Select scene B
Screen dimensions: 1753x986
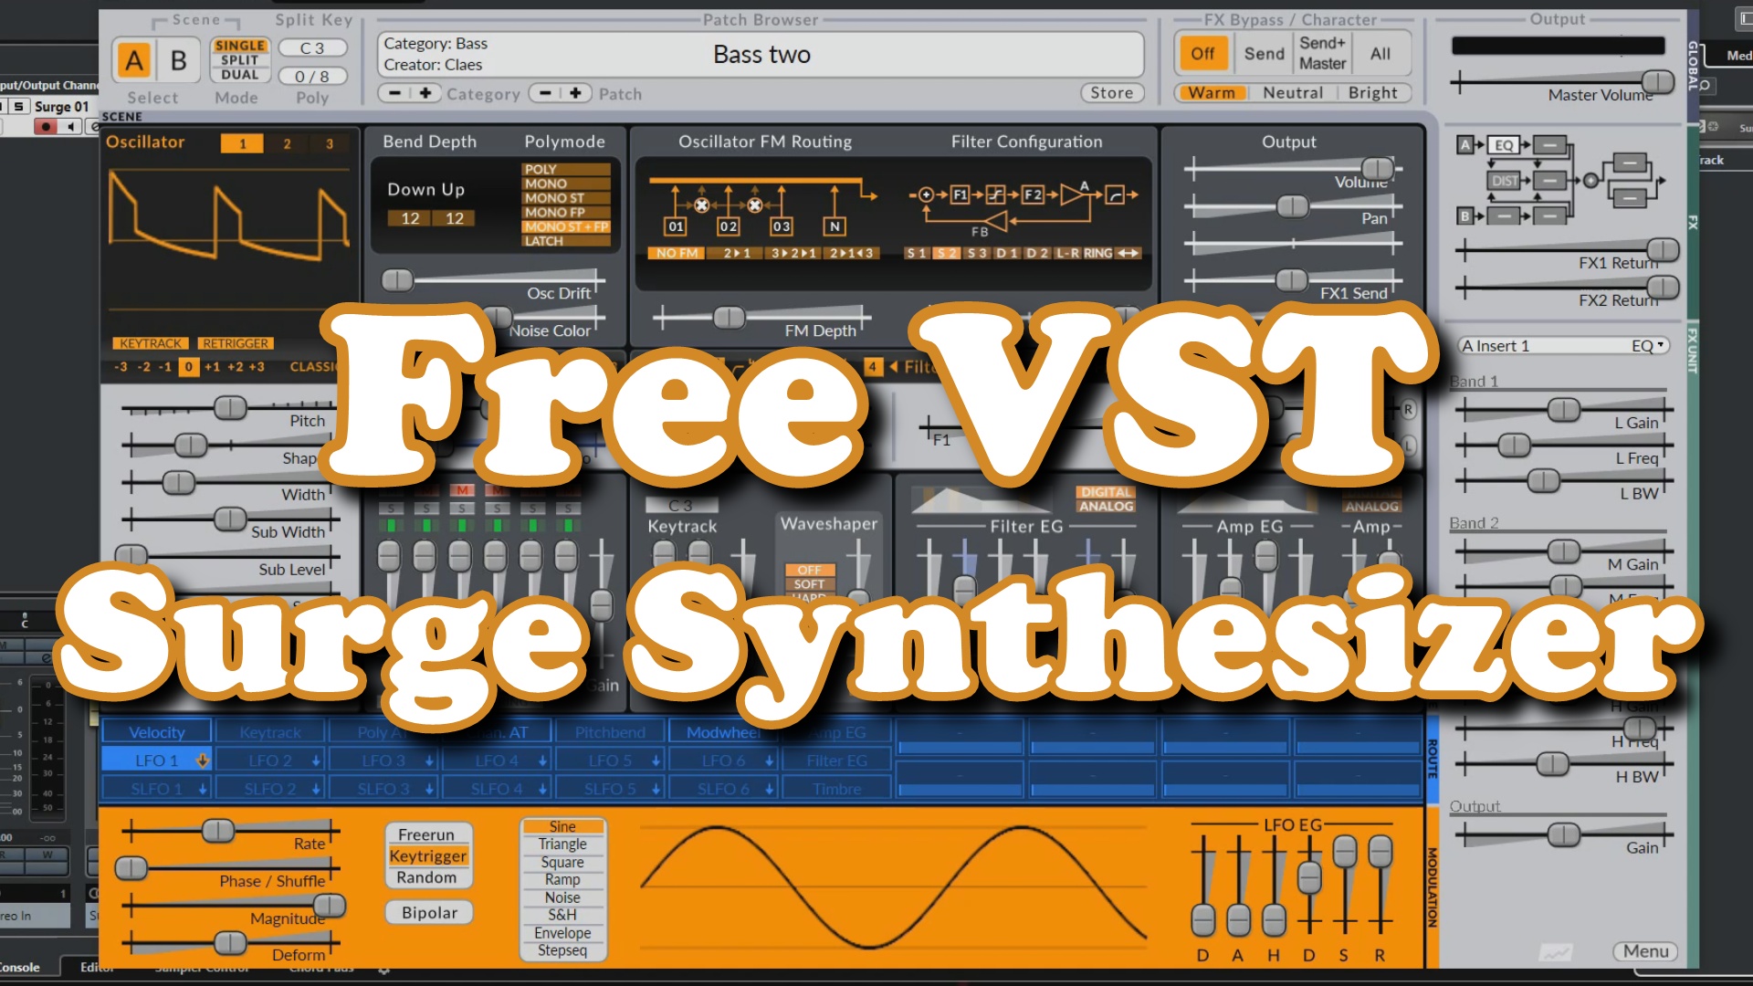pos(179,61)
